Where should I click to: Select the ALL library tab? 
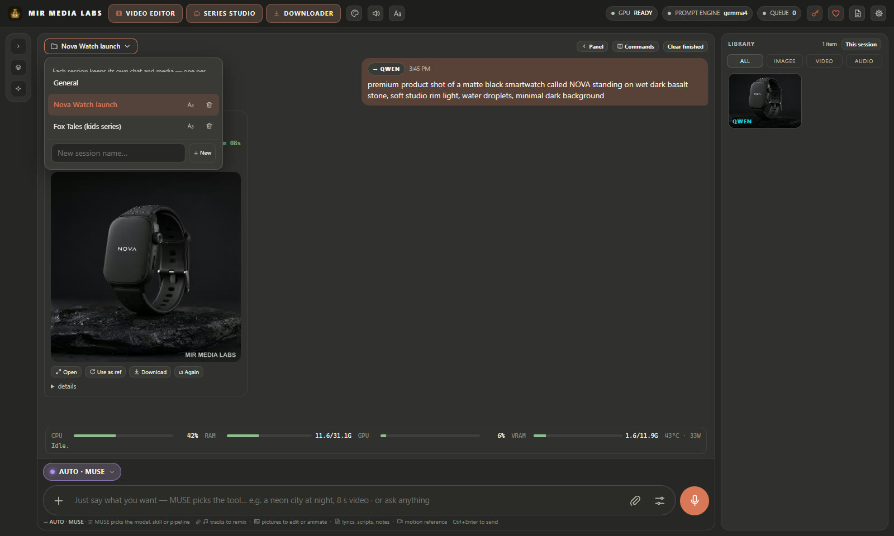[x=745, y=61]
